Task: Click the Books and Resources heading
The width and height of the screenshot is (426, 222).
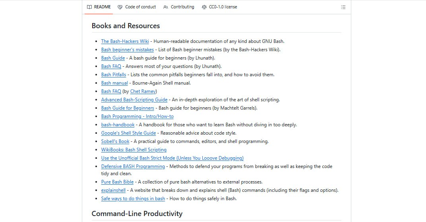Action: click(126, 26)
